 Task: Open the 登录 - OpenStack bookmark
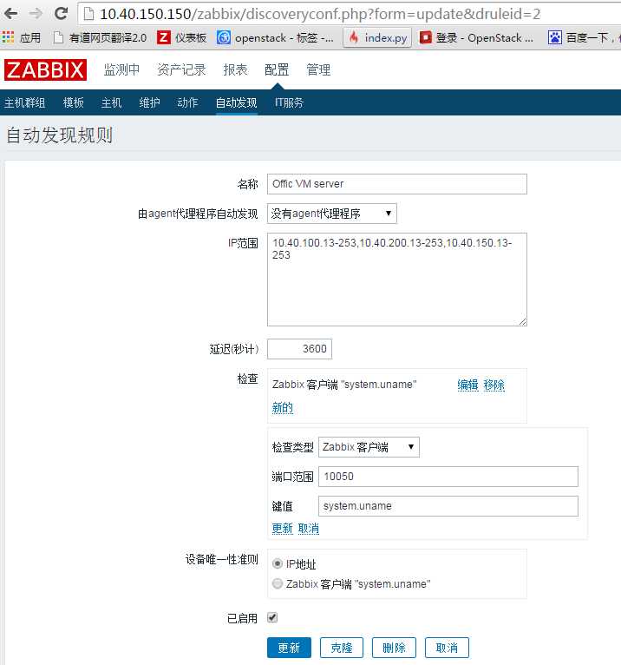tap(476, 37)
